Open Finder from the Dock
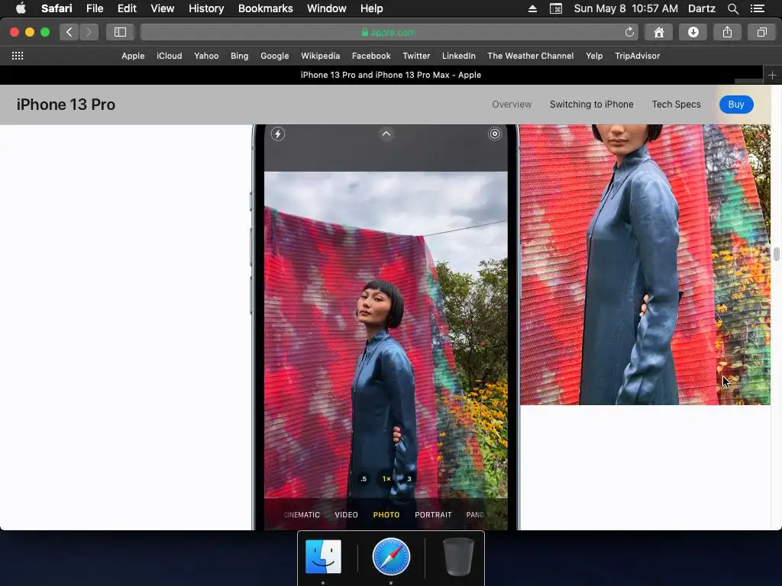The image size is (782, 586). coord(323,556)
